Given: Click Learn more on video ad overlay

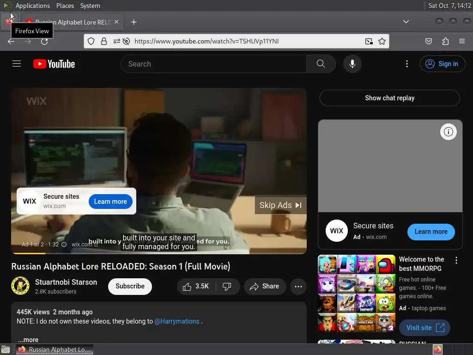Looking at the screenshot, I should tap(110, 202).
